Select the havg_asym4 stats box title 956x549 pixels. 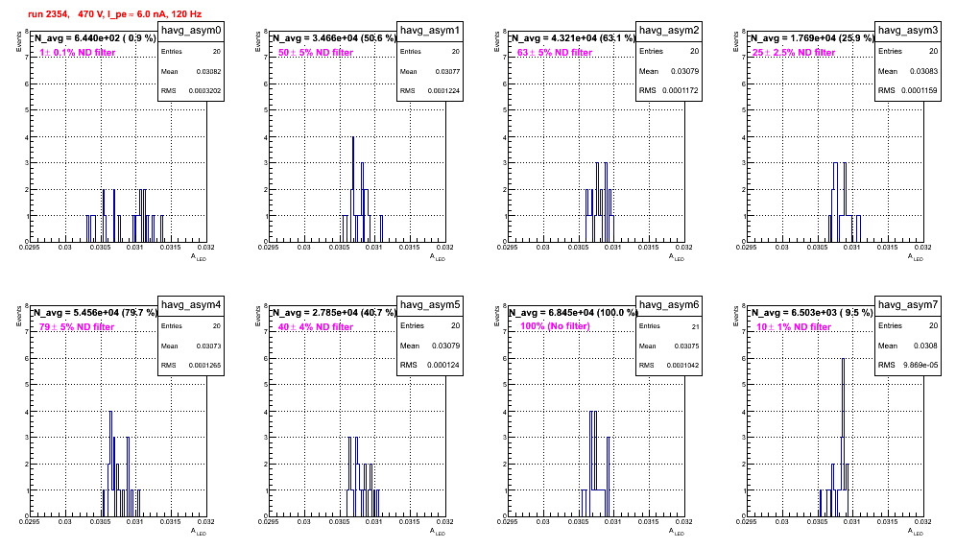[191, 305]
